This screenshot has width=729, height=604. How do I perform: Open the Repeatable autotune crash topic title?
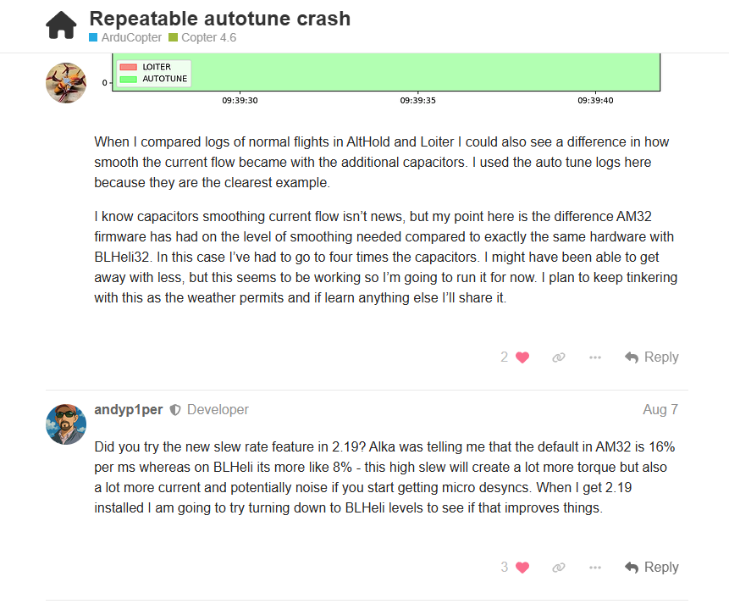point(219,18)
